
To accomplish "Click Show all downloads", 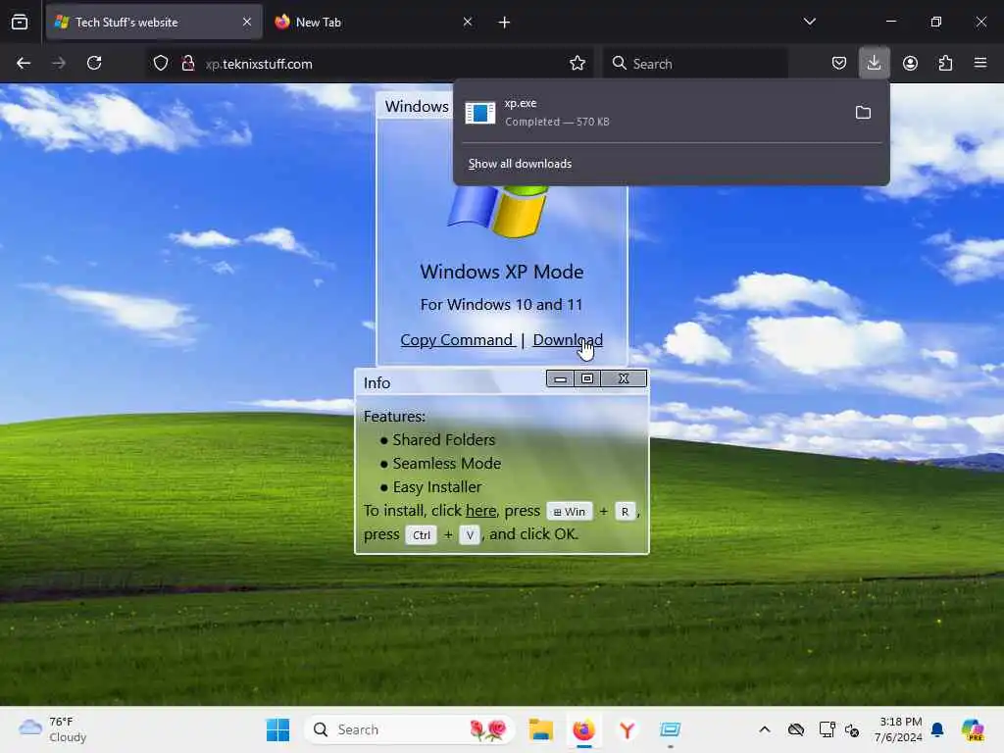I will pyautogui.click(x=520, y=164).
